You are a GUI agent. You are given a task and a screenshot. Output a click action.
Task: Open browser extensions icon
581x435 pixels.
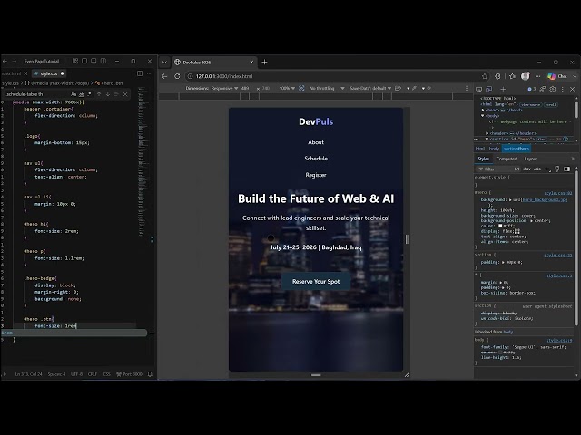tap(497, 76)
